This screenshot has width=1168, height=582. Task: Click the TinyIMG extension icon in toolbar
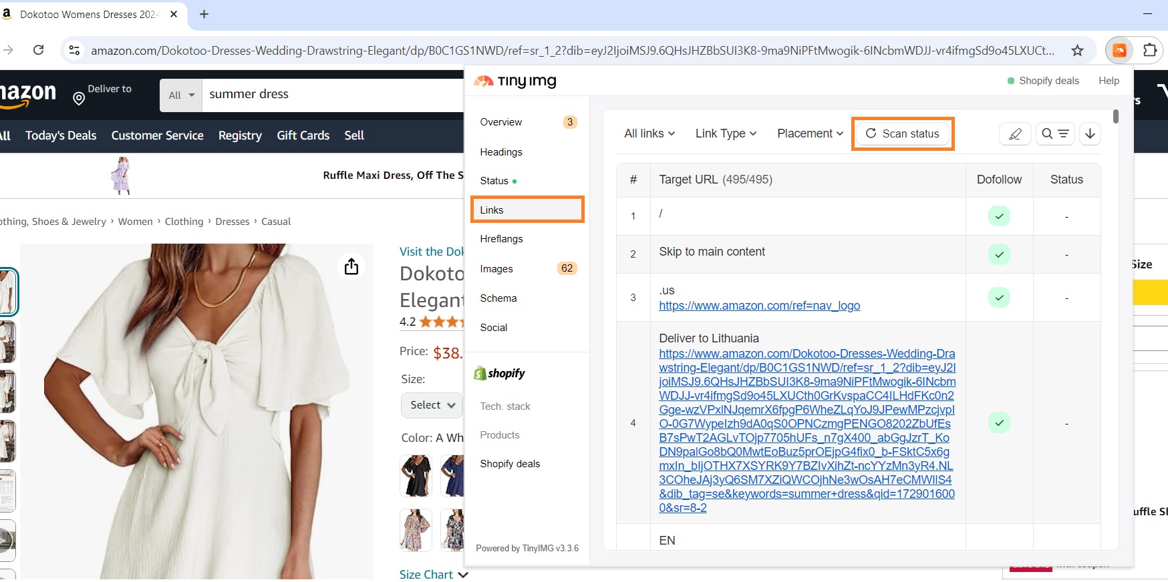point(1119,50)
